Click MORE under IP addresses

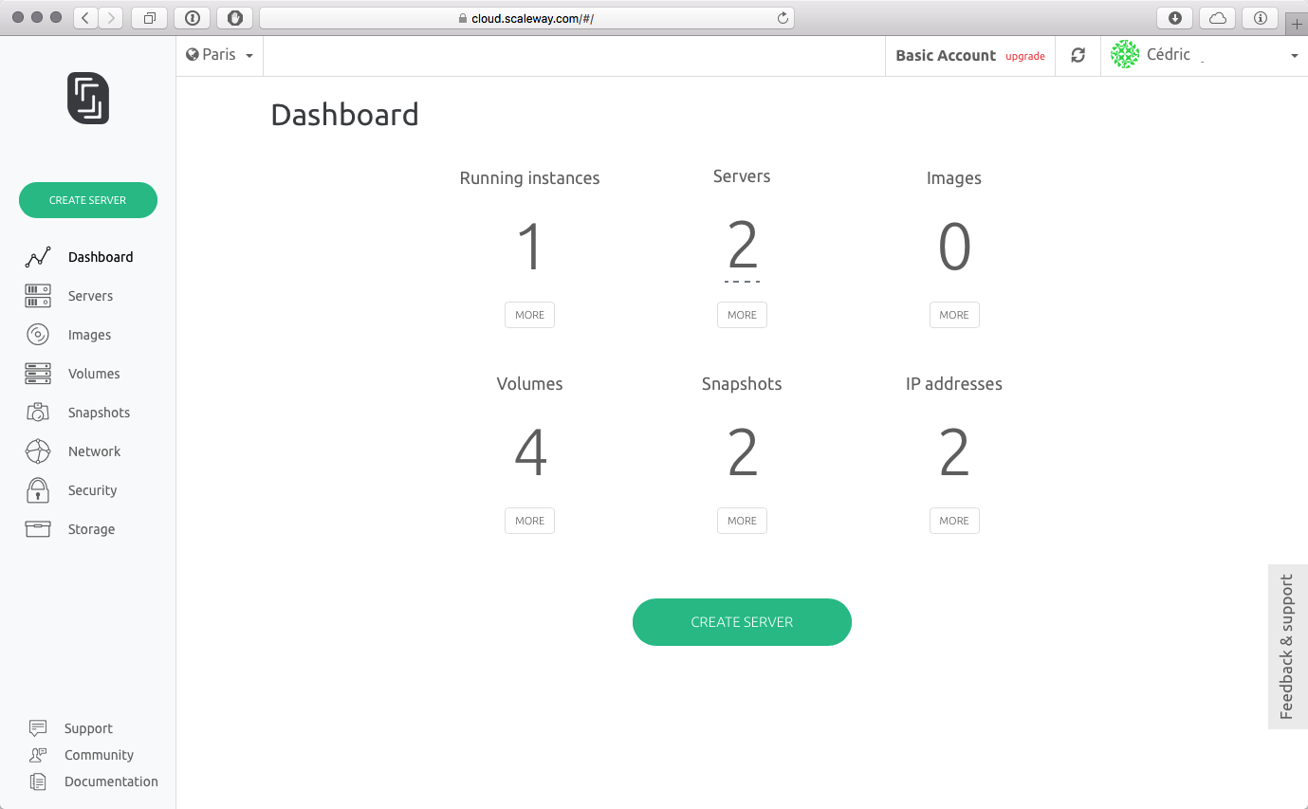953,521
